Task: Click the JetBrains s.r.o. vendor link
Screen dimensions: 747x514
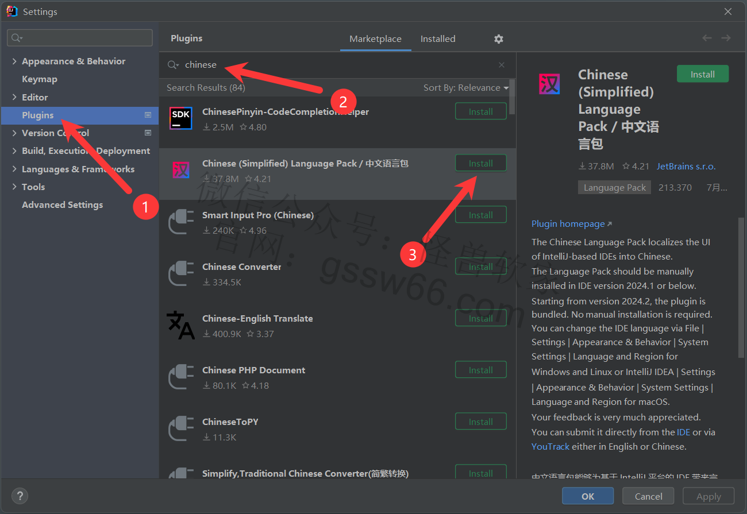Action: tap(686, 167)
